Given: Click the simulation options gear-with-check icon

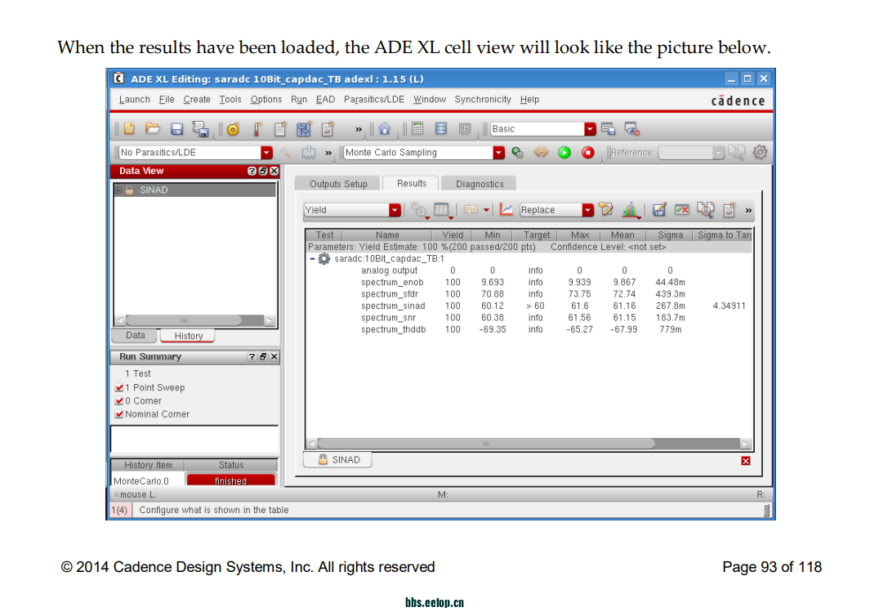Looking at the screenshot, I should coord(518,153).
